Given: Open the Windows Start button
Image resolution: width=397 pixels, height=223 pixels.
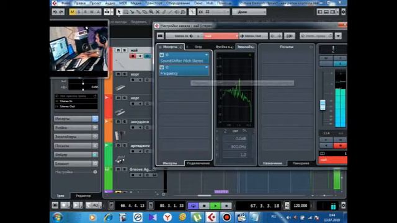Looking at the screenshot, I should click(x=58, y=217).
